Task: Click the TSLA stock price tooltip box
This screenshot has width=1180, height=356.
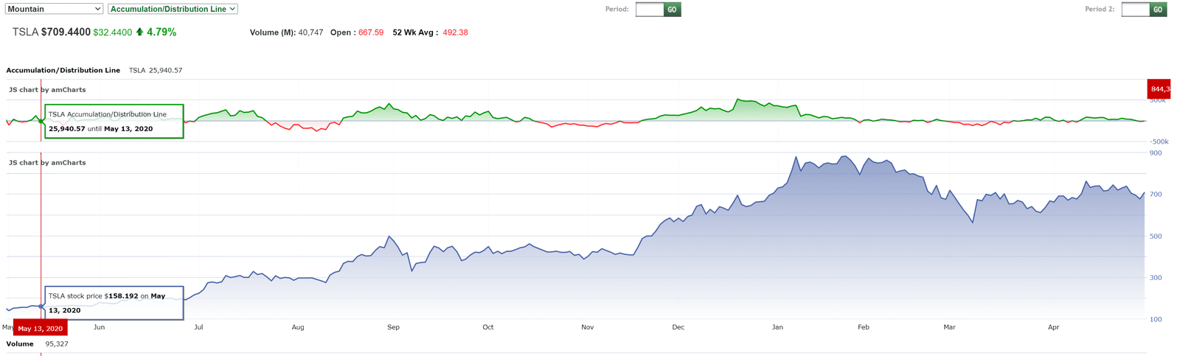Action: pyautogui.click(x=114, y=303)
